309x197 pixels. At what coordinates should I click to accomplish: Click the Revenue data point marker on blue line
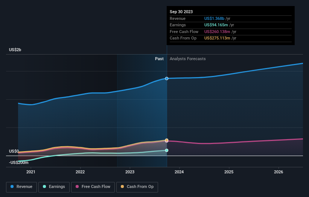[167, 79]
